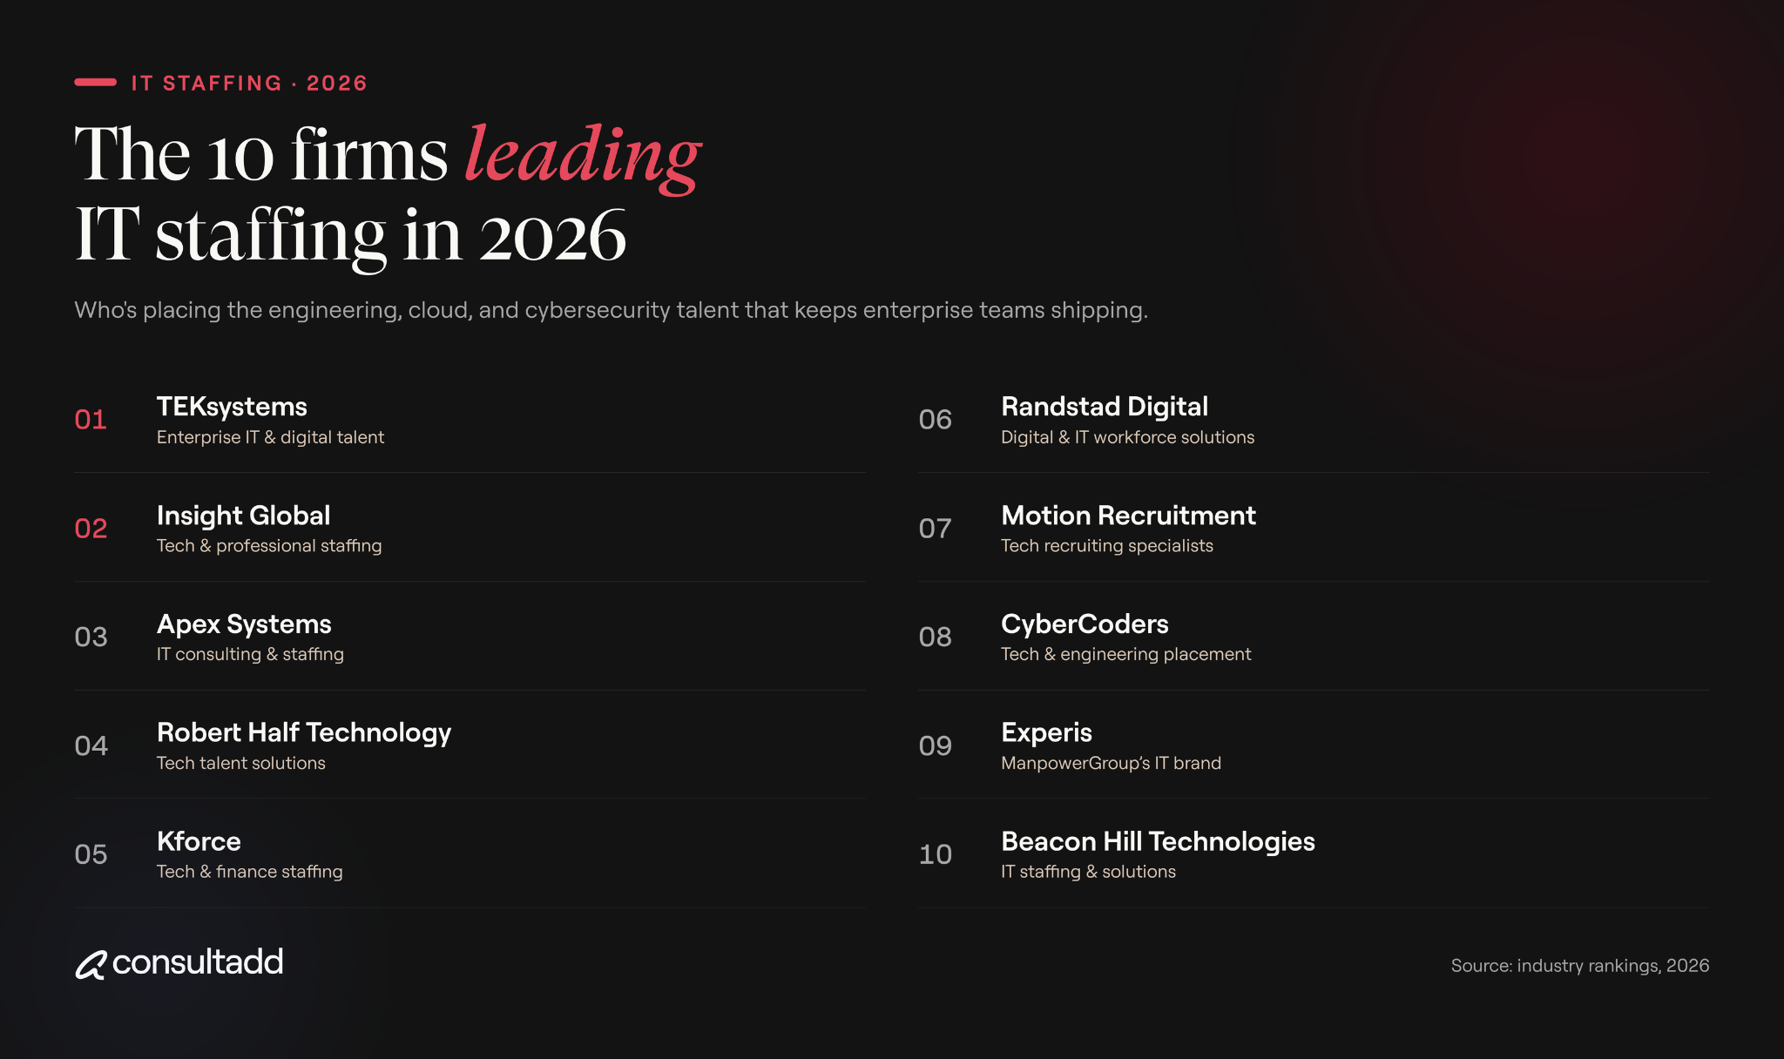This screenshot has height=1059, width=1784.
Task: Click the rank number "10"
Action: 935,854
